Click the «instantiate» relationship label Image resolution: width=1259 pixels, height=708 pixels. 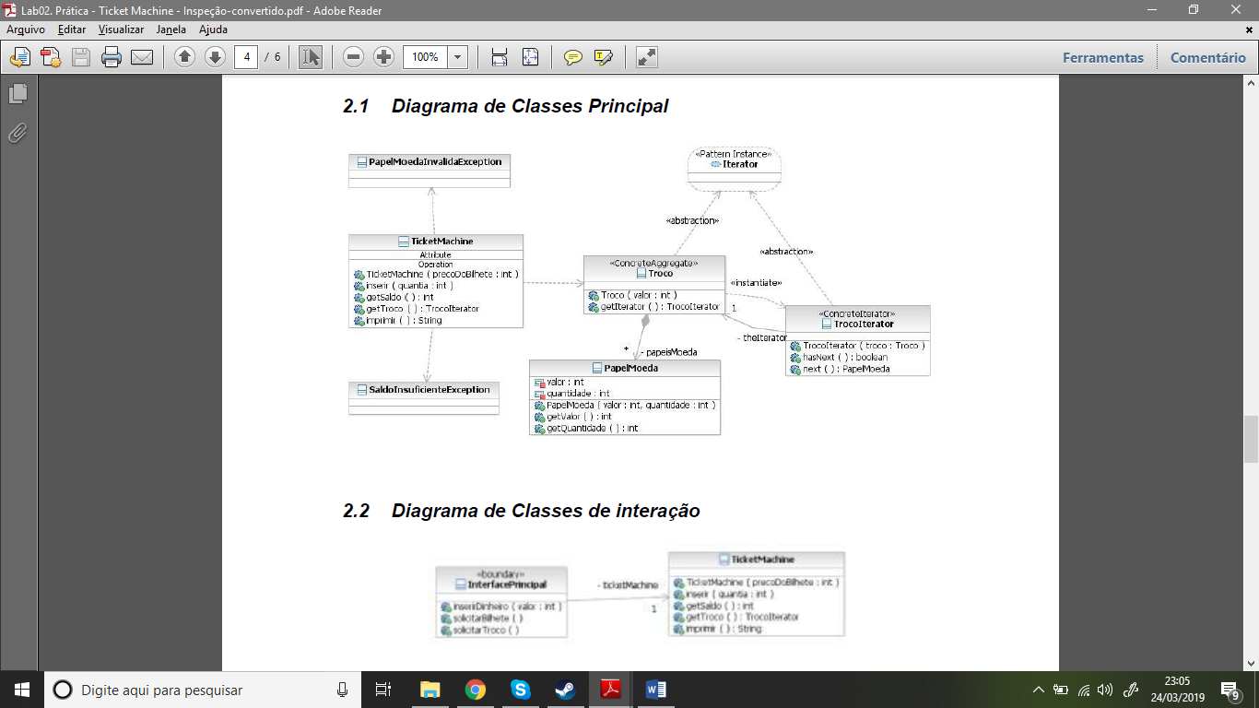coord(756,282)
